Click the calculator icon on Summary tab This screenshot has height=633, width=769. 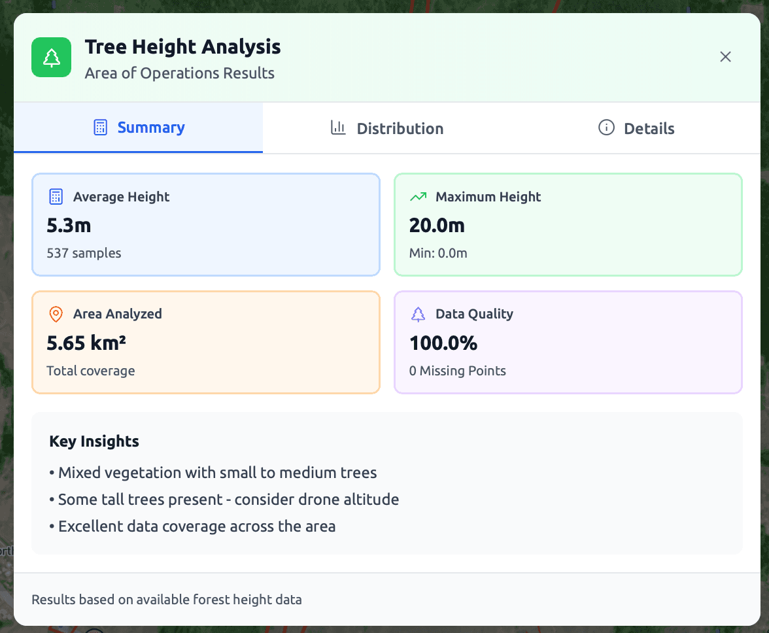[x=100, y=128]
